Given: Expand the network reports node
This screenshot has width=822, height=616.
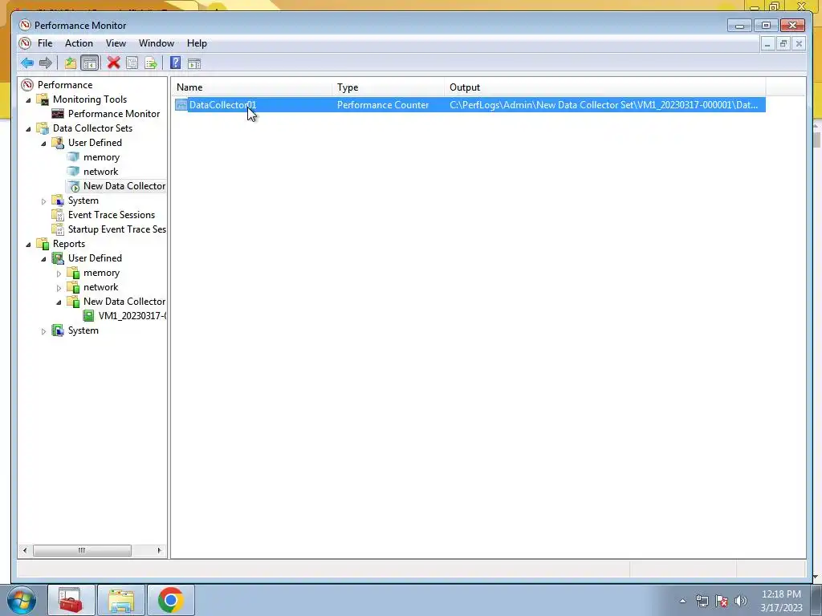Looking at the screenshot, I should click(59, 288).
